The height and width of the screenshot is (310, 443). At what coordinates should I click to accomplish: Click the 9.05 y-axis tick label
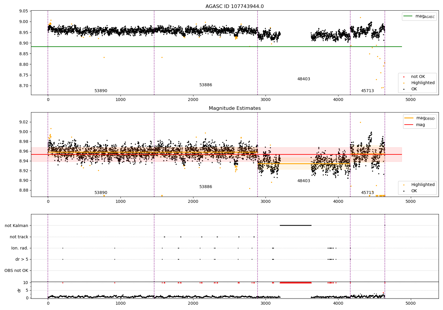(24, 11)
